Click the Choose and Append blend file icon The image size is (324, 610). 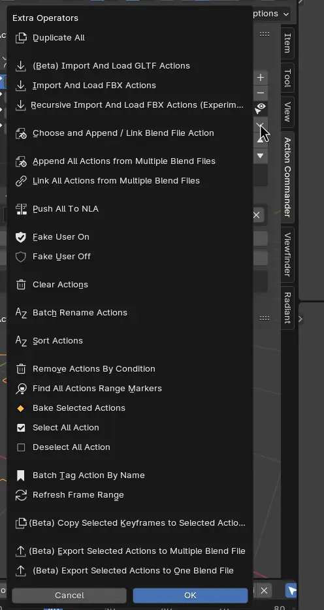(21, 133)
